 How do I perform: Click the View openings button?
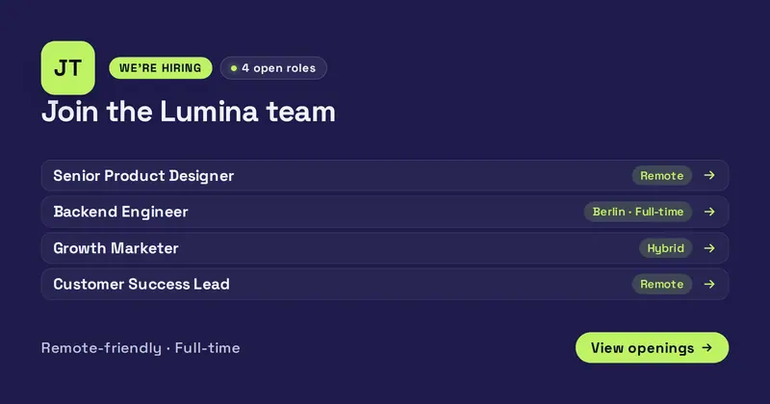(x=652, y=347)
